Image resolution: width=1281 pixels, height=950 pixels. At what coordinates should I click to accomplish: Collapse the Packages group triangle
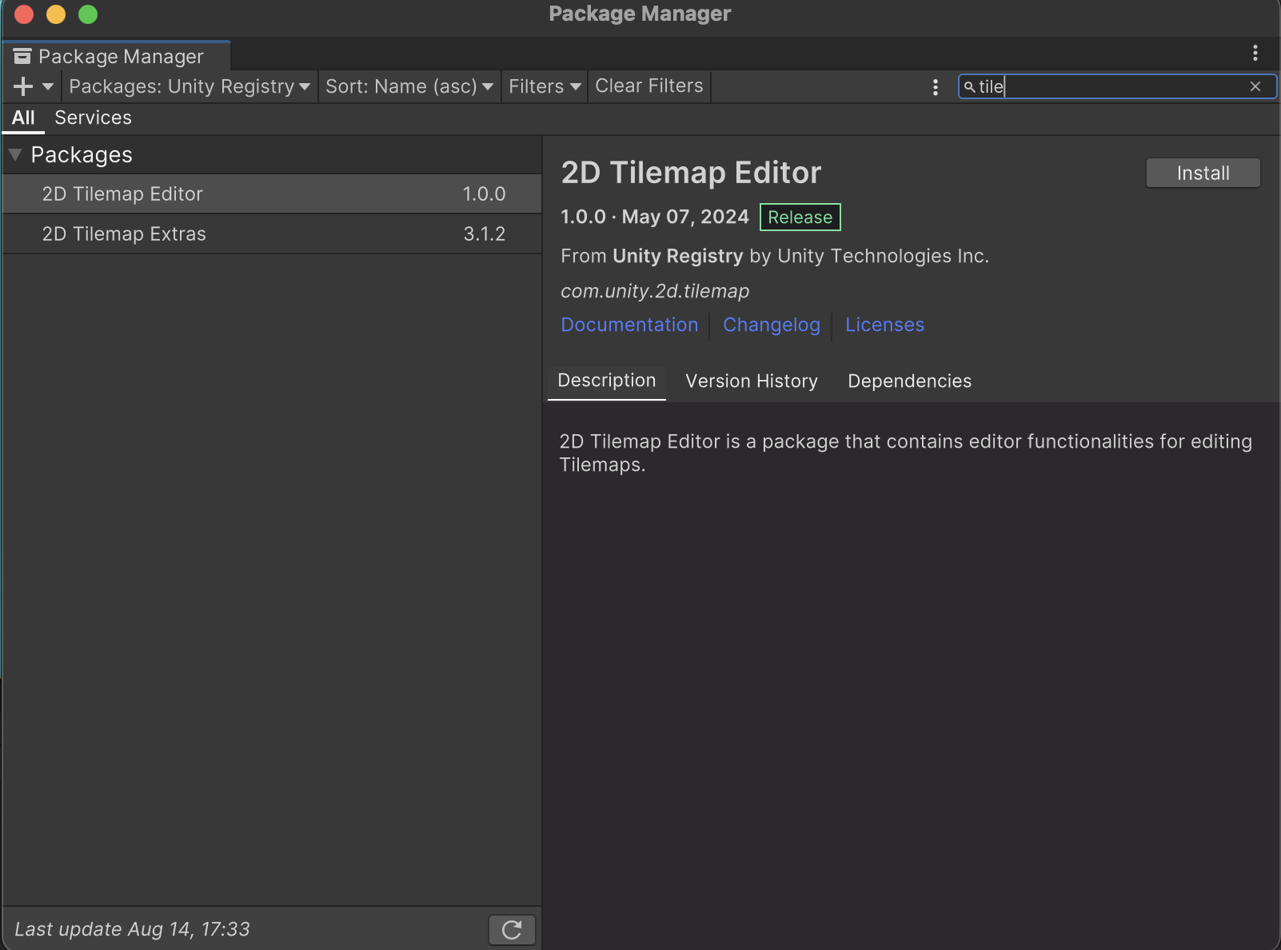15,154
